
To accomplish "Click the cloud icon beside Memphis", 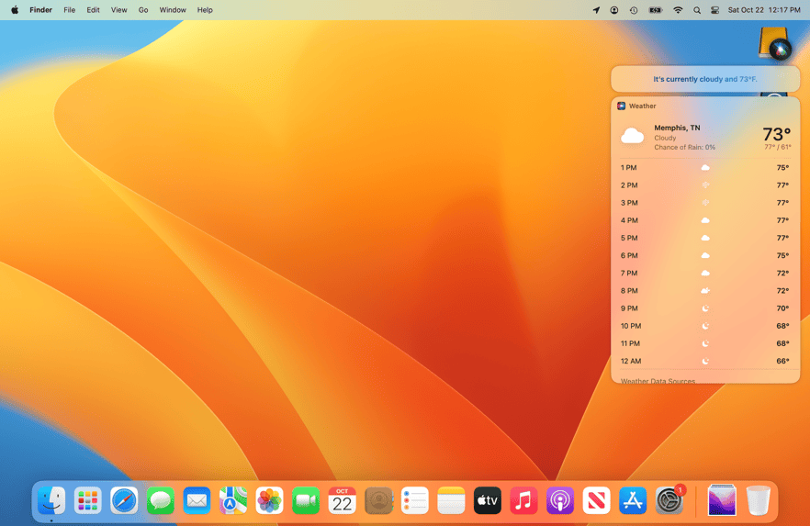I will click(x=632, y=136).
